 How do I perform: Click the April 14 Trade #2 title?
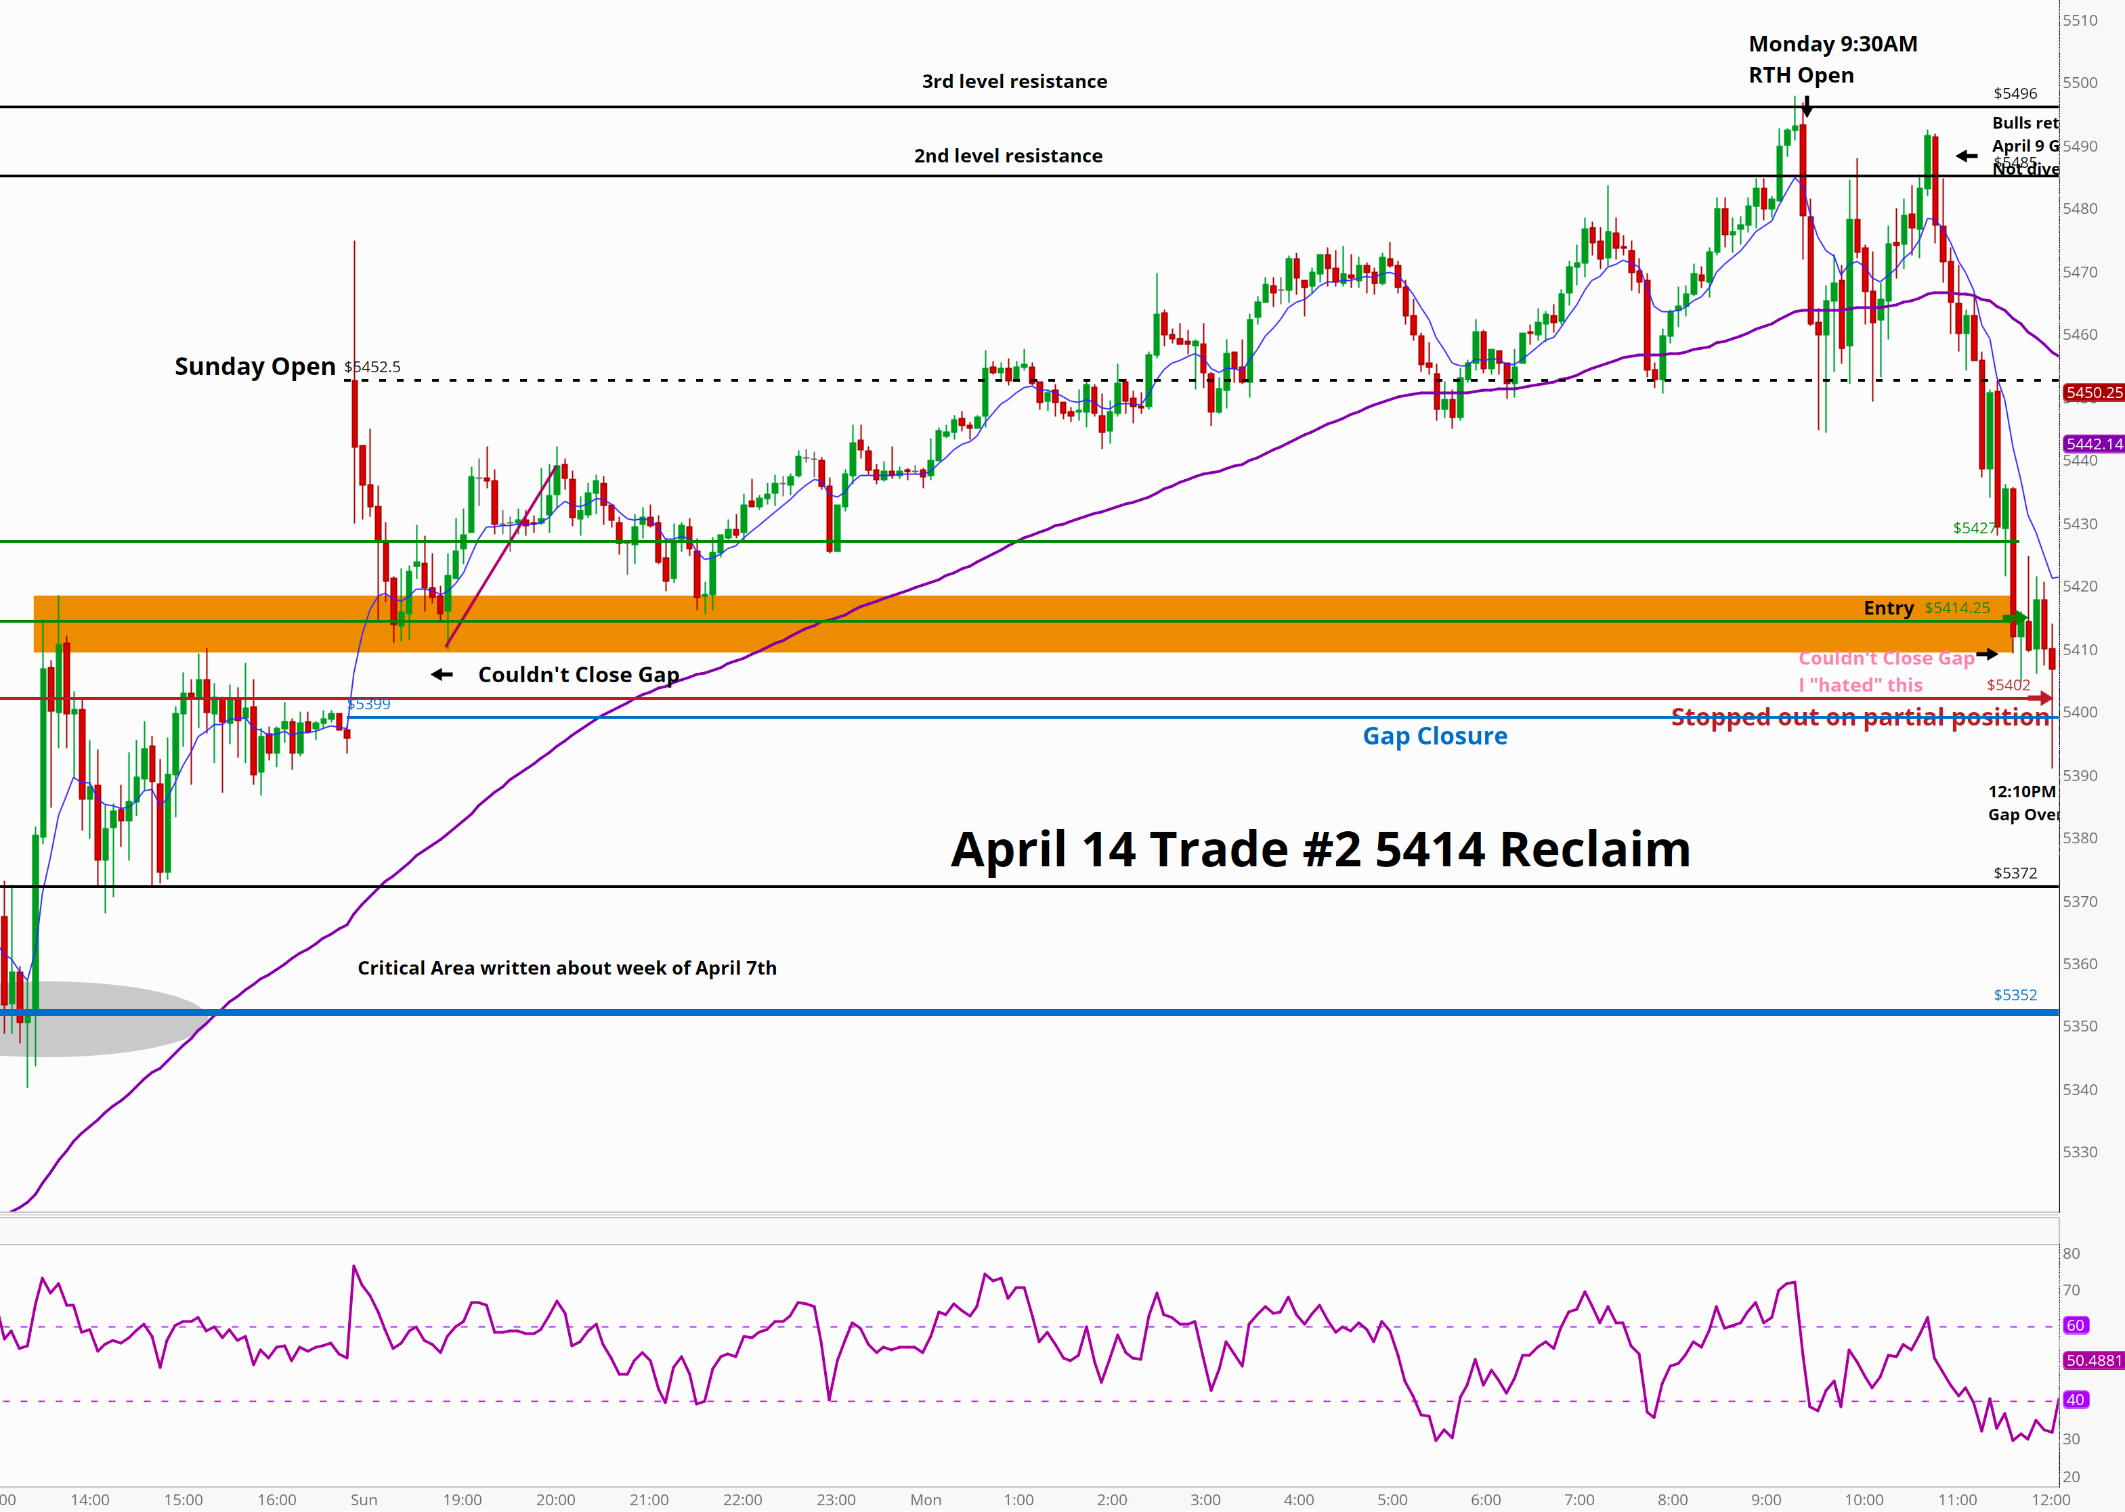pos(1320,849)
